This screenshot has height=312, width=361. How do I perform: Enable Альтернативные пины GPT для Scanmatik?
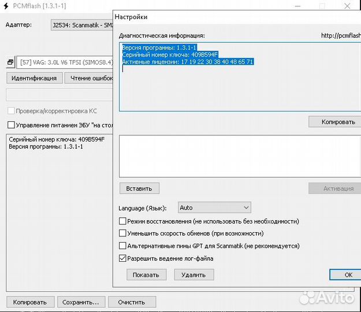pos(122,246)
